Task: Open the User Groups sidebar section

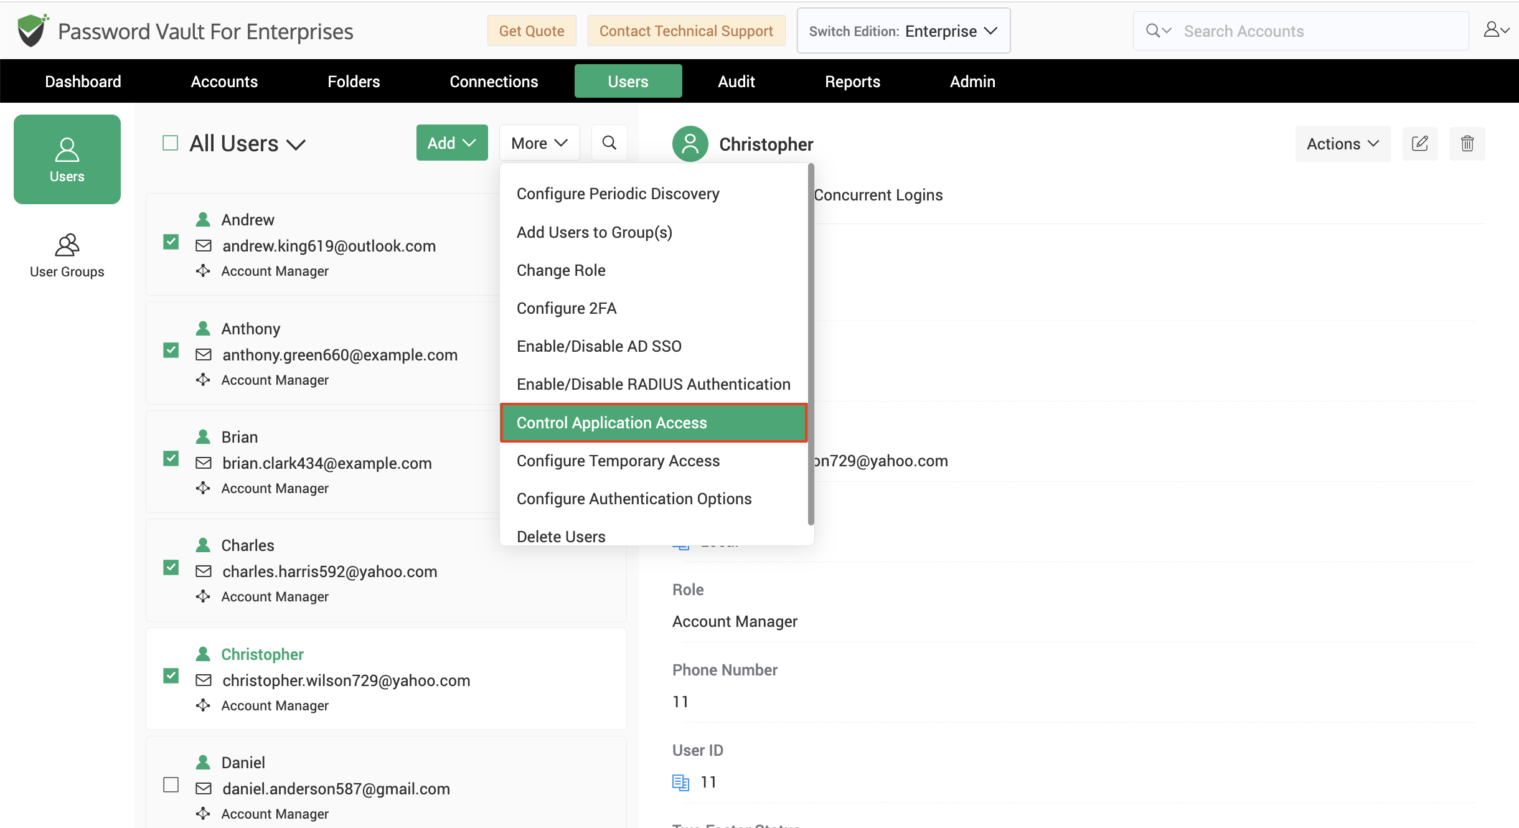Action: [x=67, y=256]
